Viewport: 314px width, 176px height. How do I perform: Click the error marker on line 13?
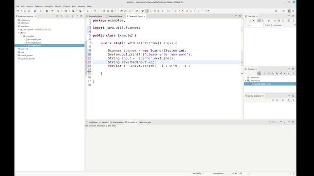pyautogui.click(x=86, y=66)
